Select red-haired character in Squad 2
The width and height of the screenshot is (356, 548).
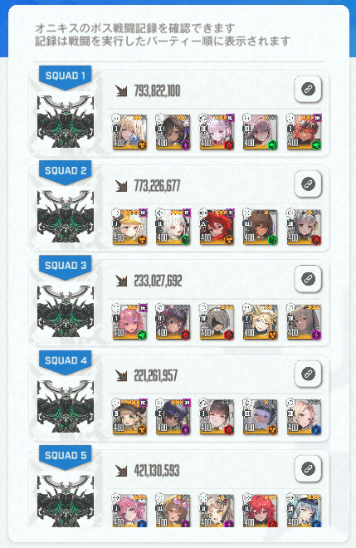click(x=217, y=227)
